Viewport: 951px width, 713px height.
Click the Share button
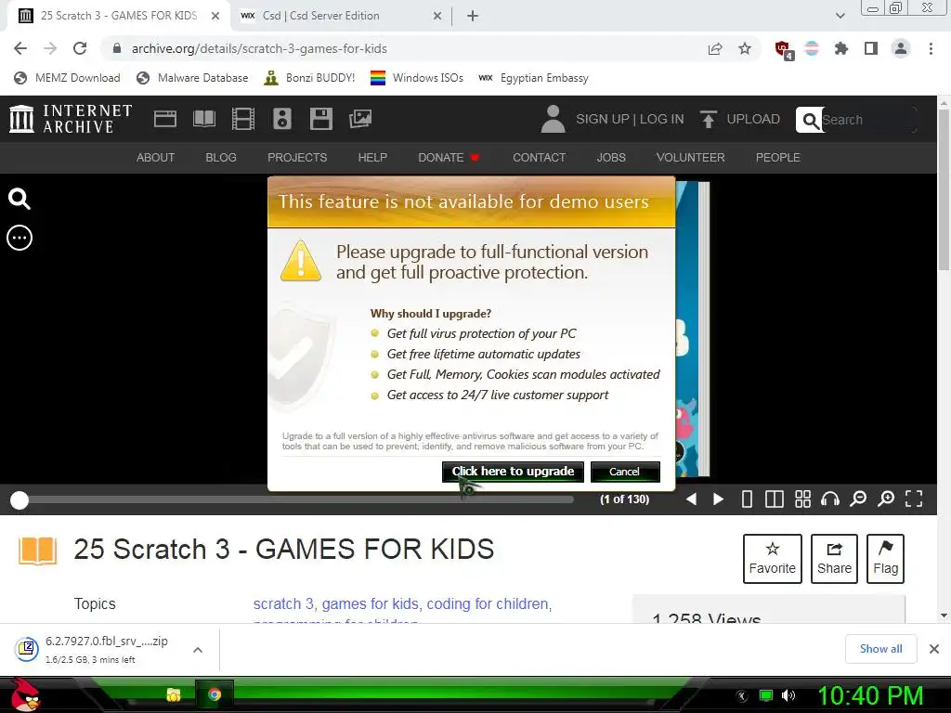tap(834, 558)
